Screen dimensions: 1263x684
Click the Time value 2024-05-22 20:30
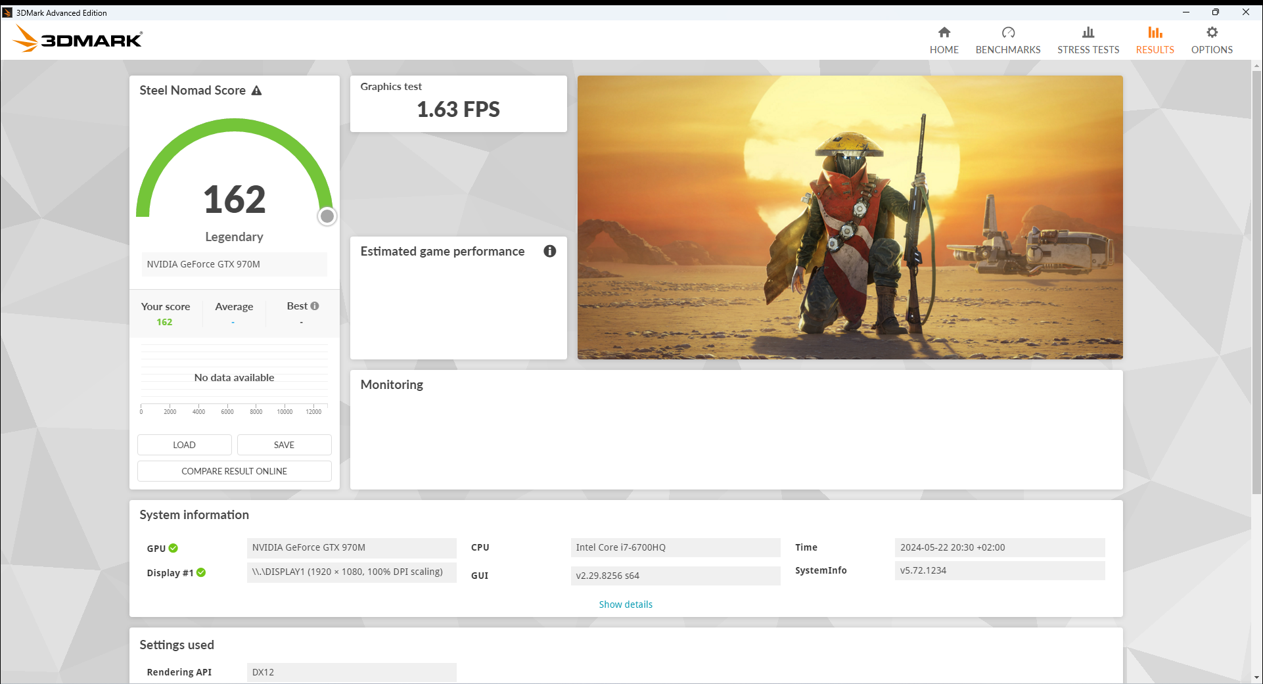999,547
